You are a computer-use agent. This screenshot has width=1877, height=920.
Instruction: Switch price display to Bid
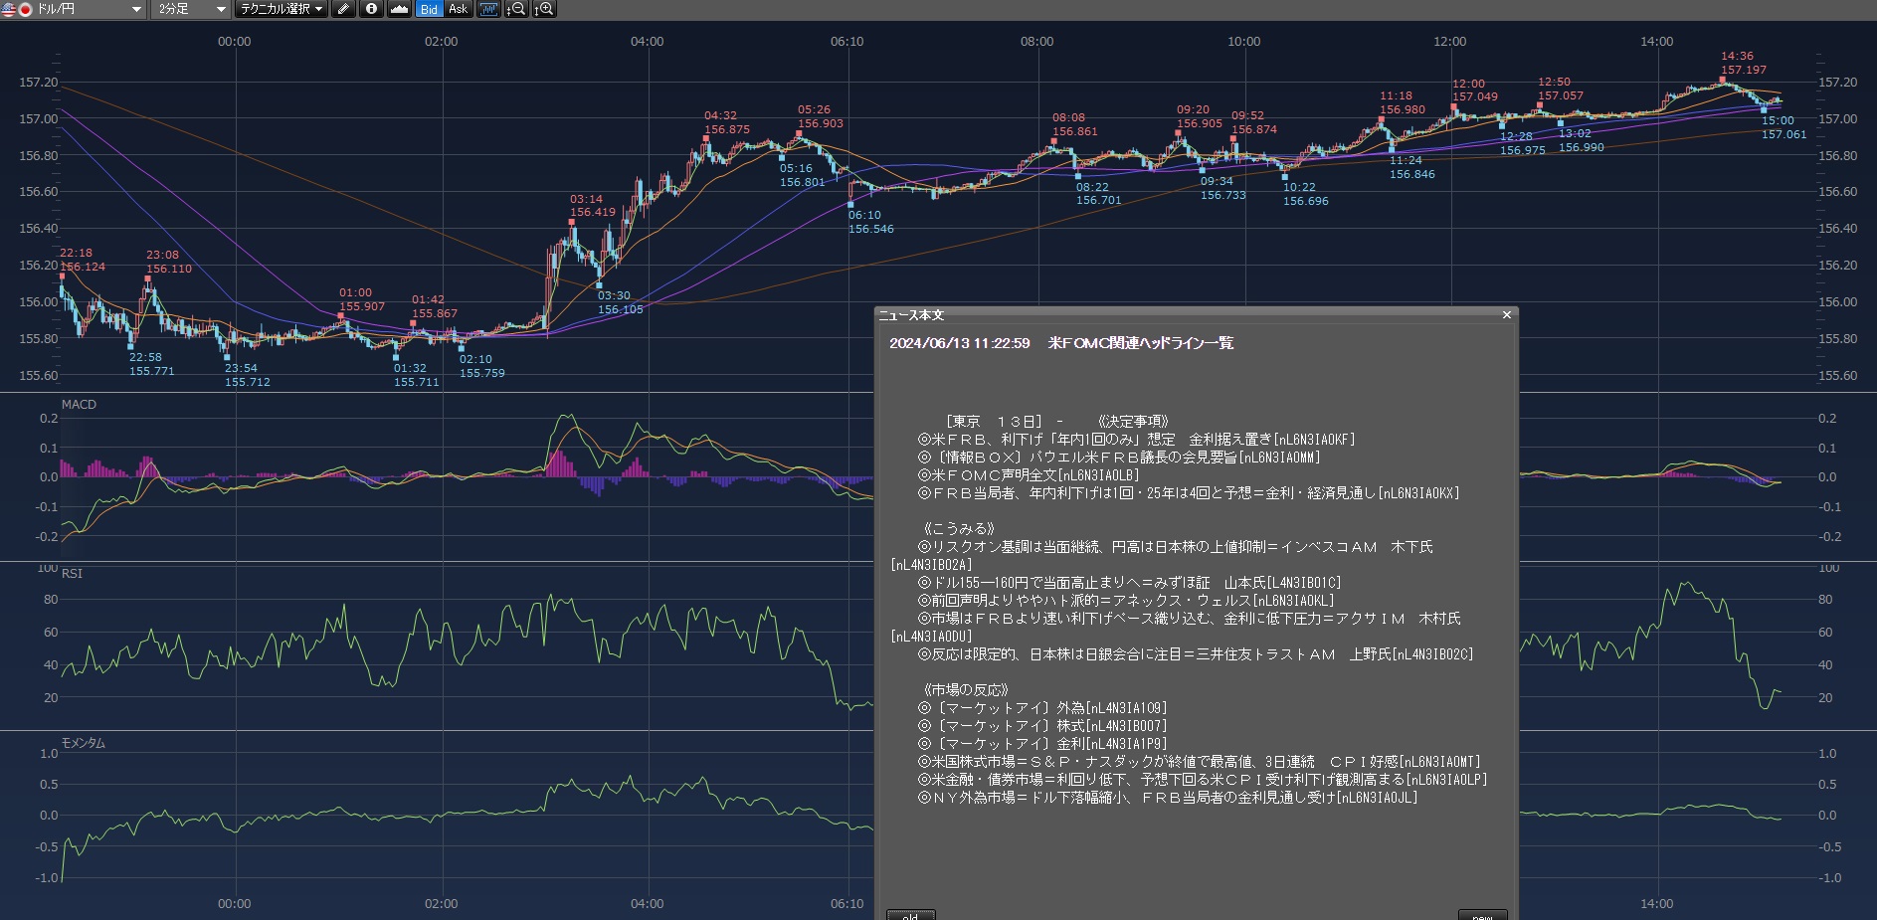pos(429,9)
